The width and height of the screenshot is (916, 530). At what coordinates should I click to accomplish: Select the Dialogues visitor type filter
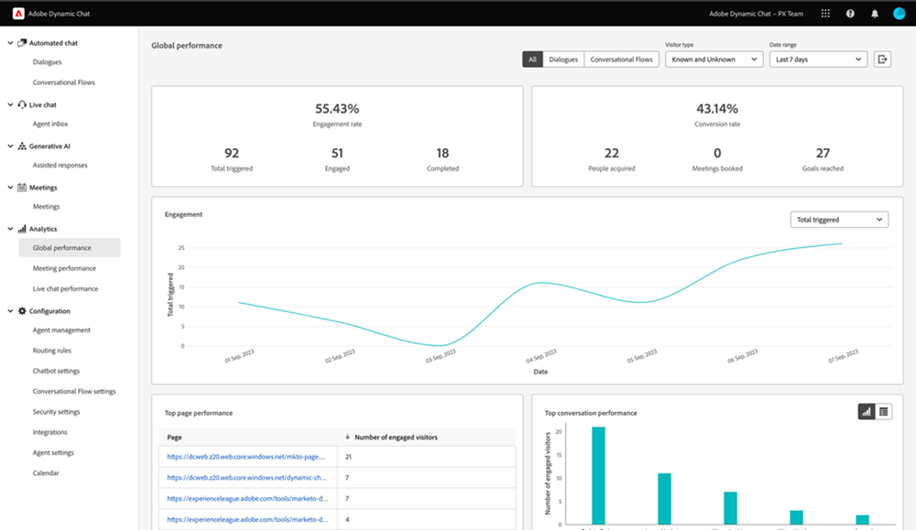562,59
